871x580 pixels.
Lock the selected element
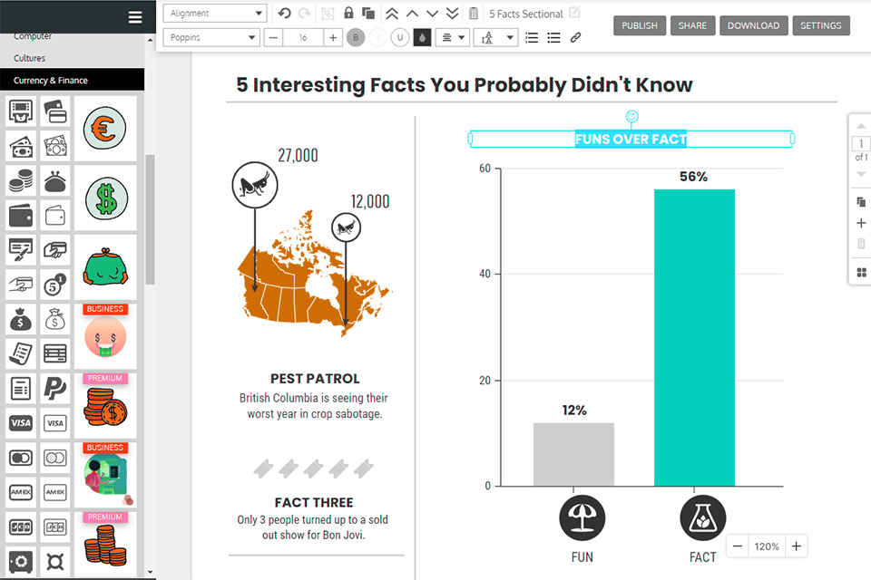(348, 13)
